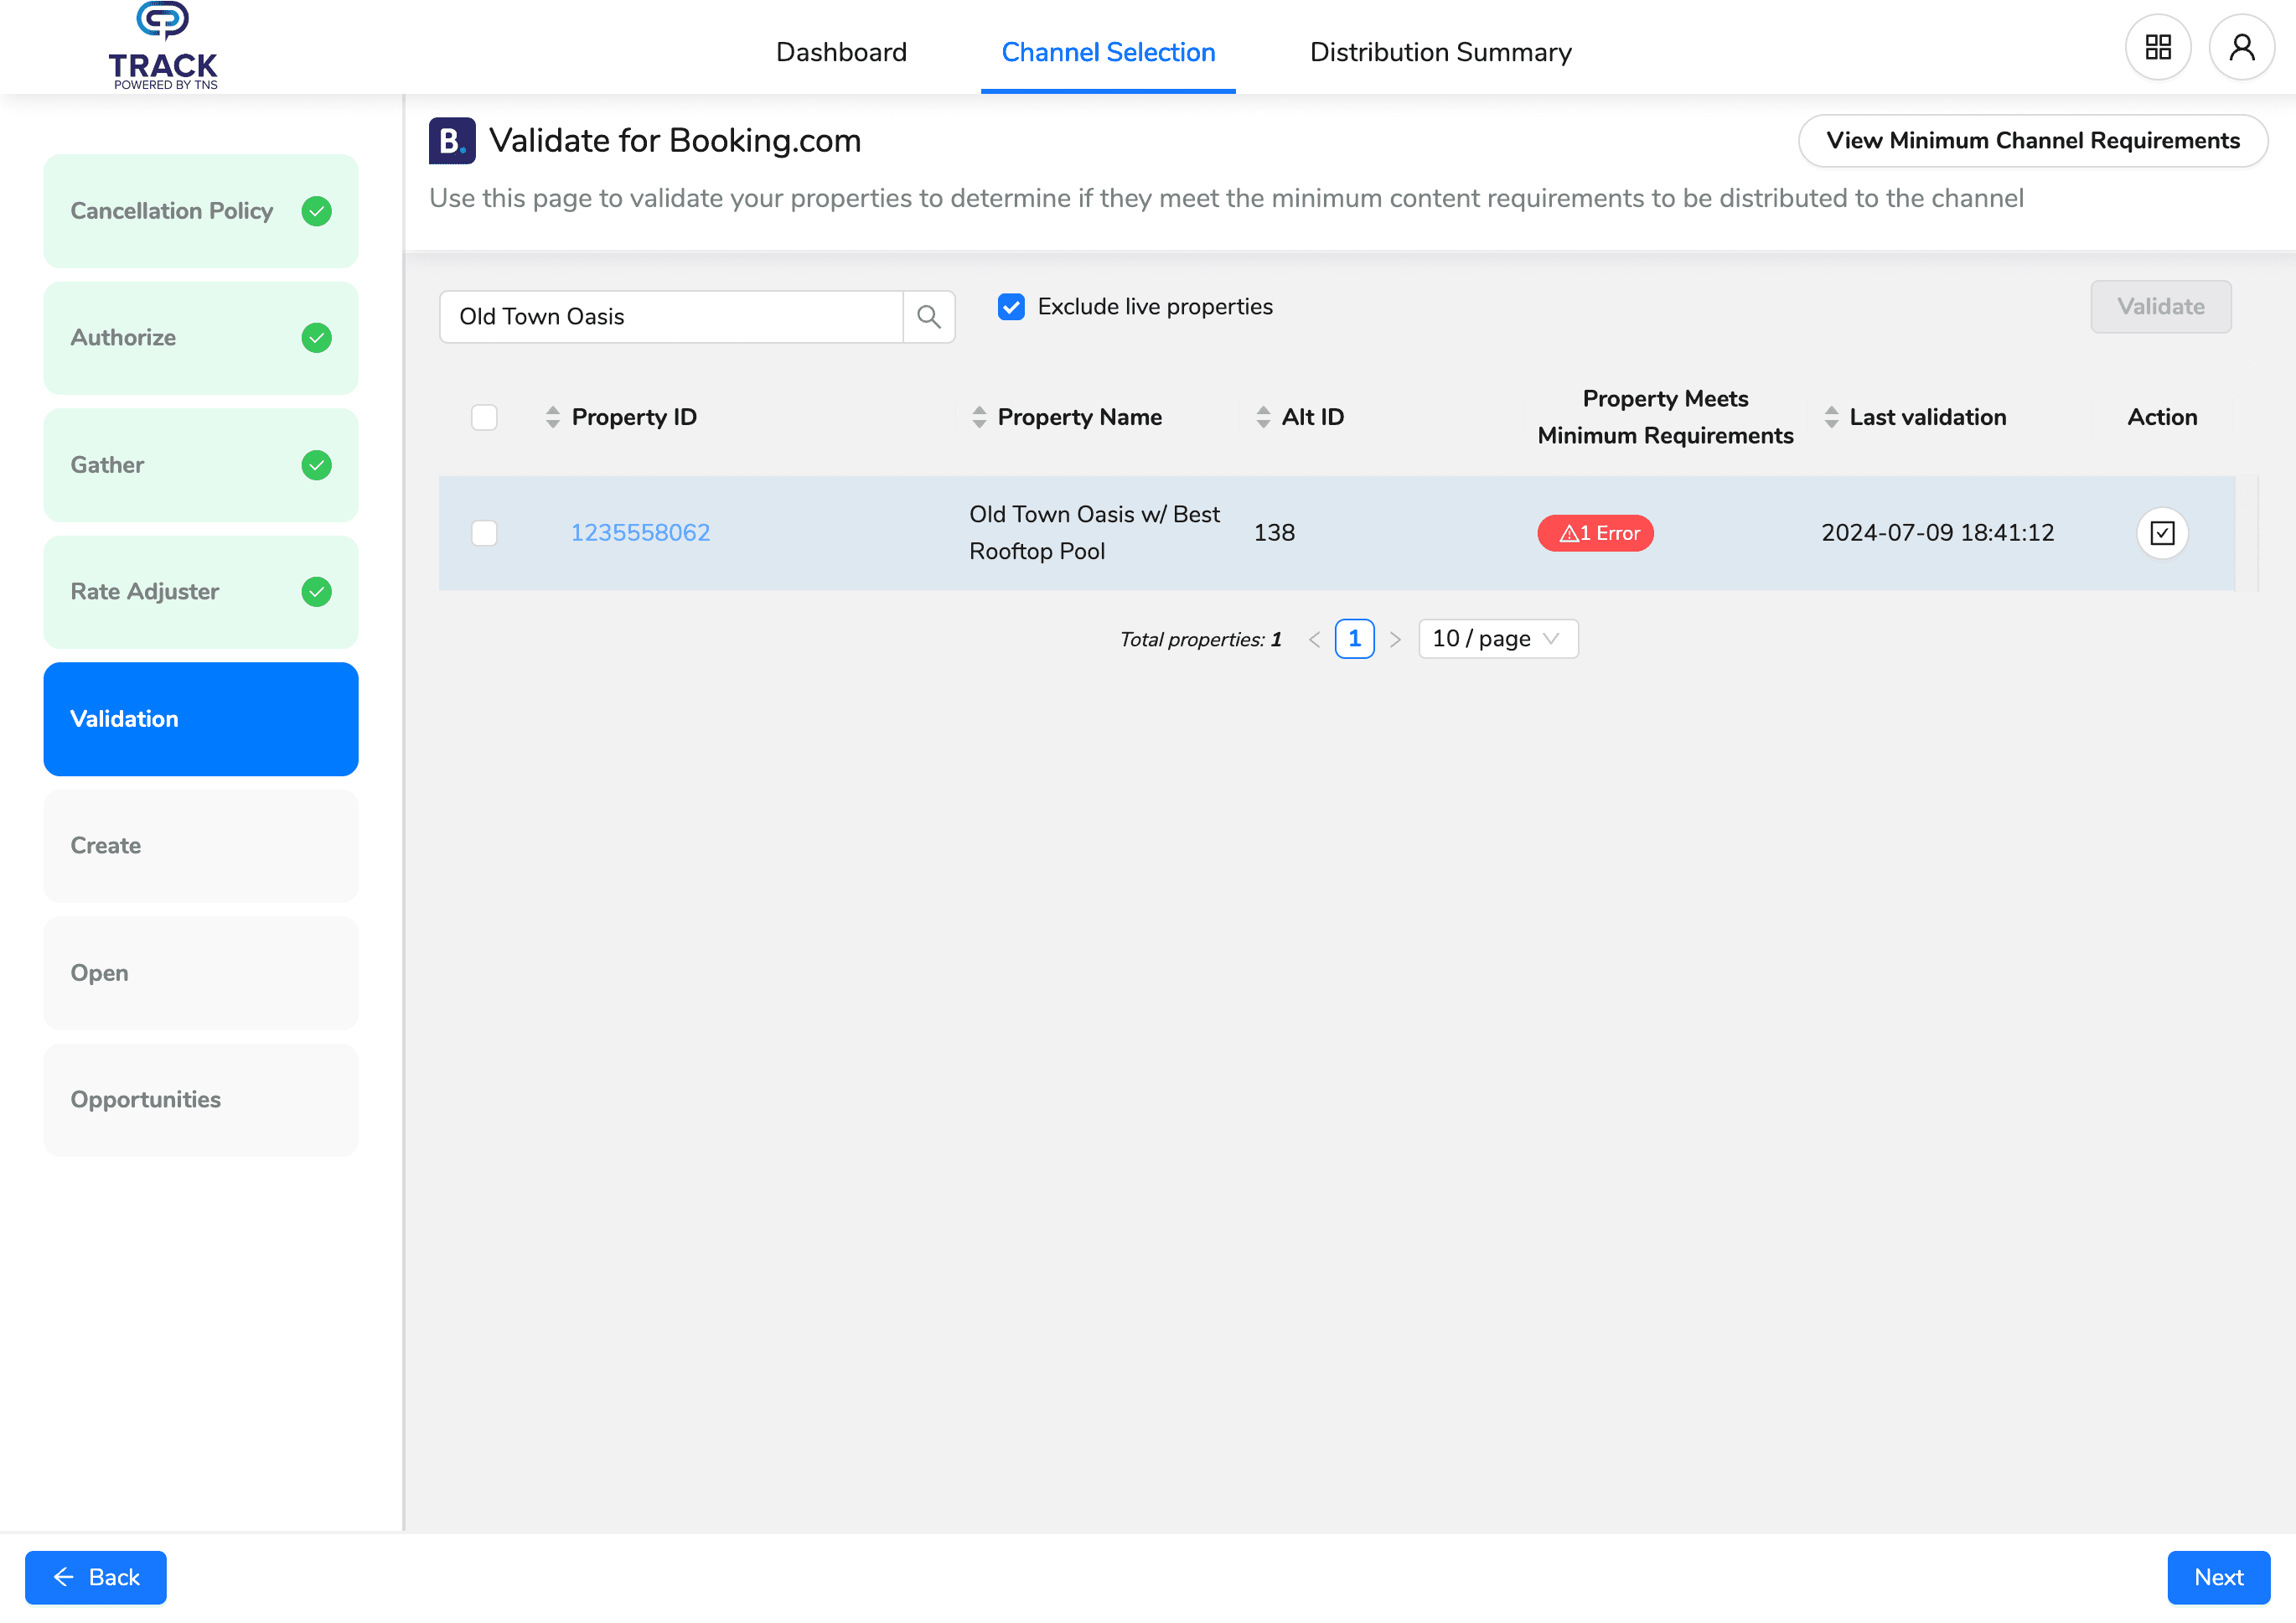Click the Action column header
Viewport: 2296px width, 1623px height.
tap(2162, 417)
